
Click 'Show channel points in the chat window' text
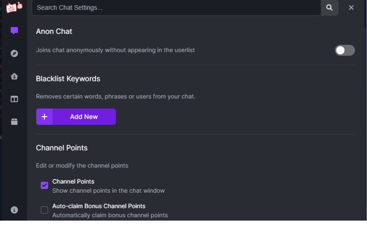[108, 190]
